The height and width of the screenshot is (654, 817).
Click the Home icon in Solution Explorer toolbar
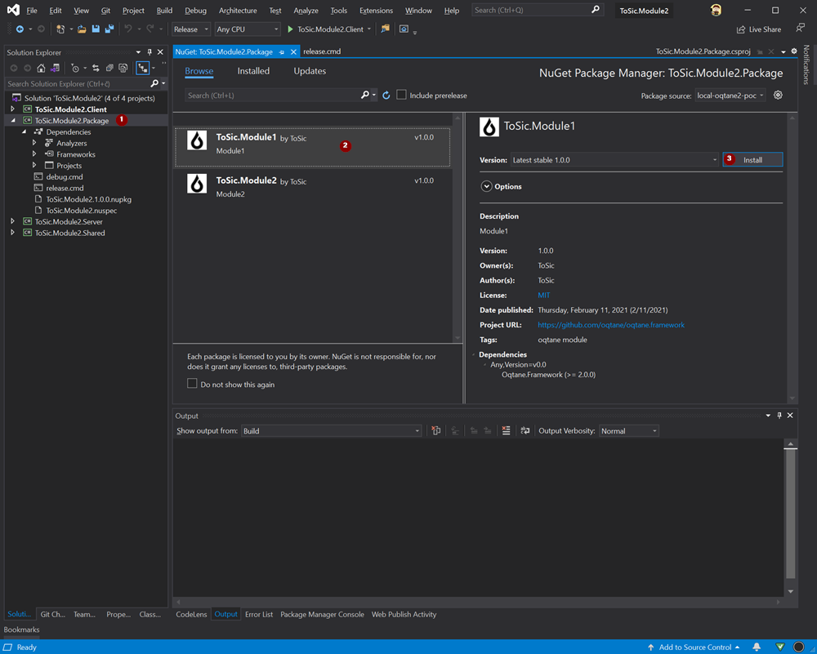point(41,69)
